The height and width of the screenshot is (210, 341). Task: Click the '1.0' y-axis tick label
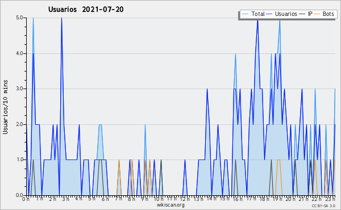(19, 159)
